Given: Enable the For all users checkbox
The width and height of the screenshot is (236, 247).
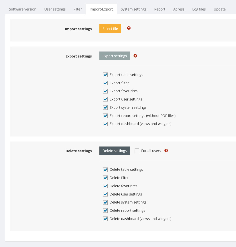Looking at the screenshot, I should coord(137,151).
